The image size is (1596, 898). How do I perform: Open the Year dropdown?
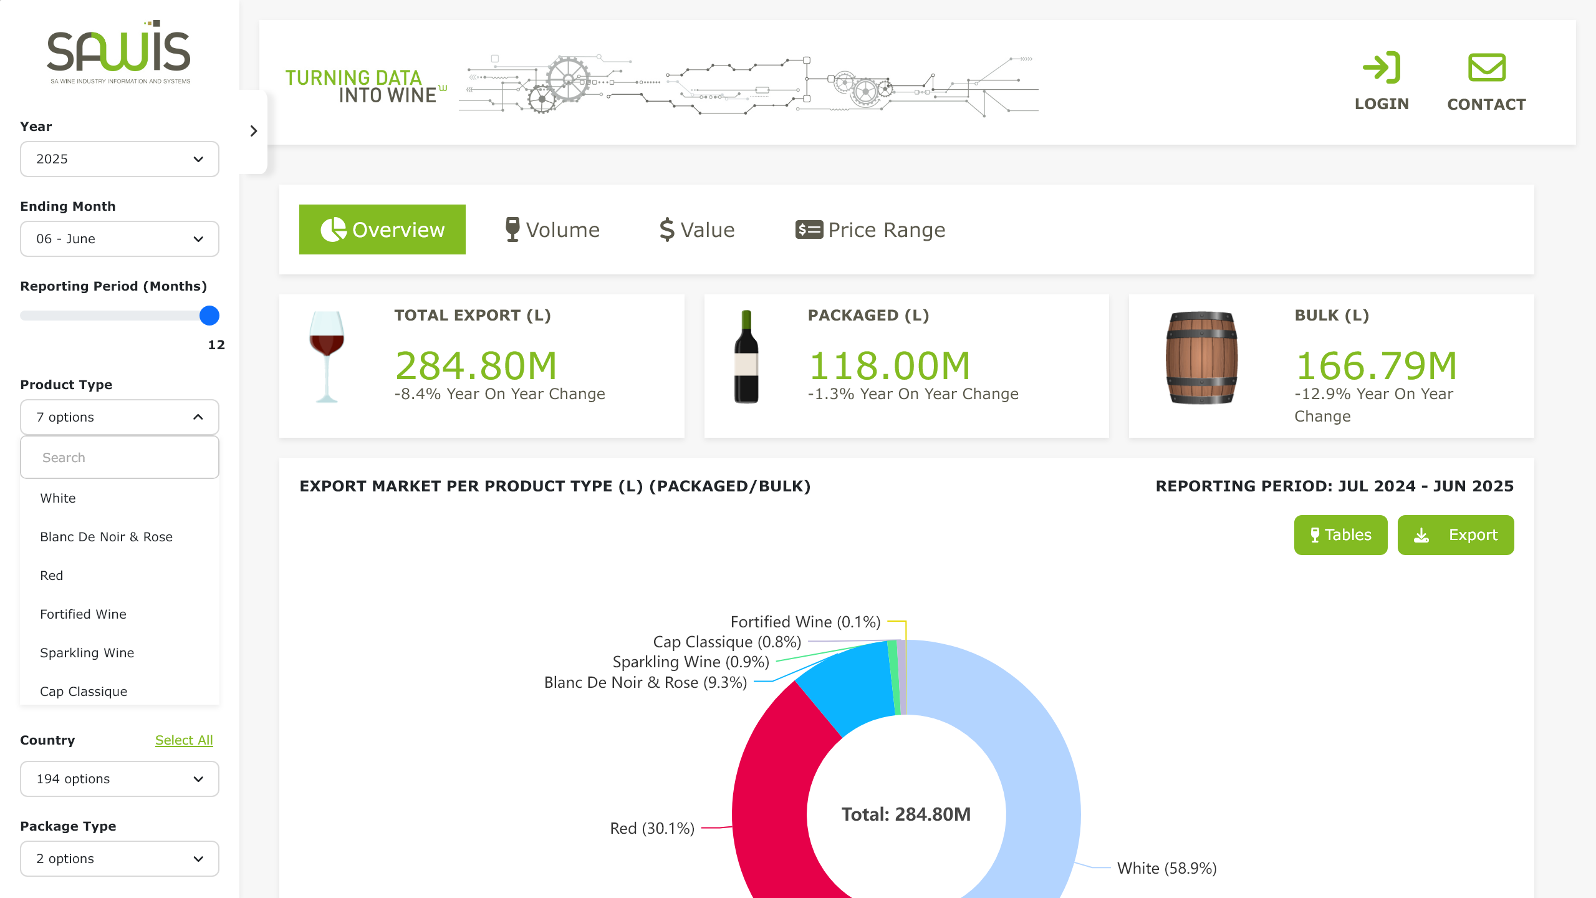click(120, 159)
